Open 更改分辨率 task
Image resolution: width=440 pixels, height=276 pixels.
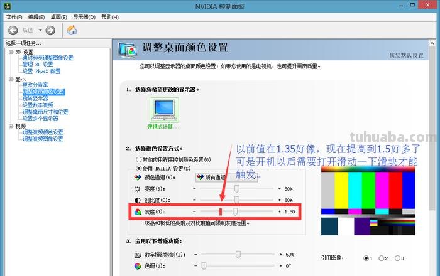[35, 85]
